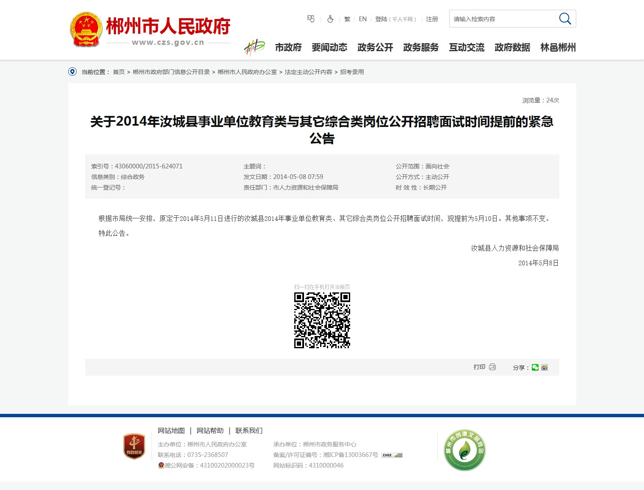Click the green 创建文明城市 round emblem
Viewport: 644px width, 490px height.
(464, 450)
